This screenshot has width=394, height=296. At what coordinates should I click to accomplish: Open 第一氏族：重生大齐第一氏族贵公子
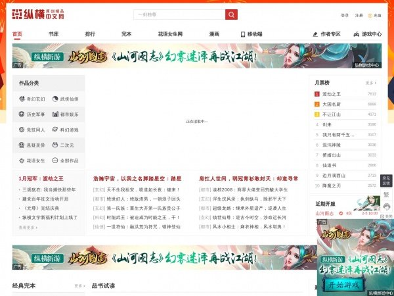click(143, 209)
